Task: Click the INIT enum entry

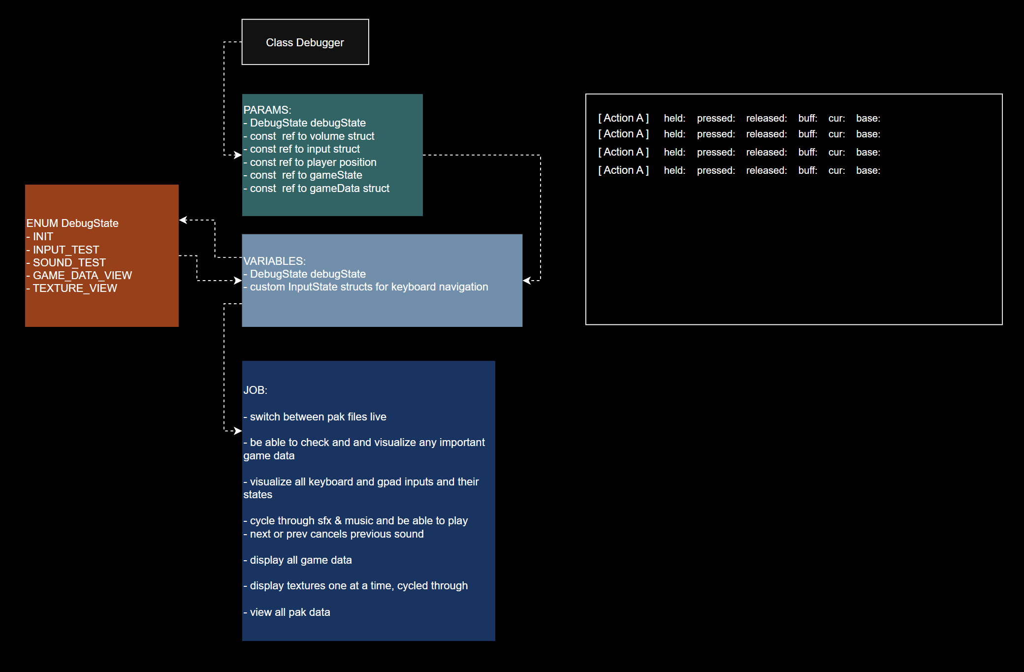Action: tap(40, 236)
